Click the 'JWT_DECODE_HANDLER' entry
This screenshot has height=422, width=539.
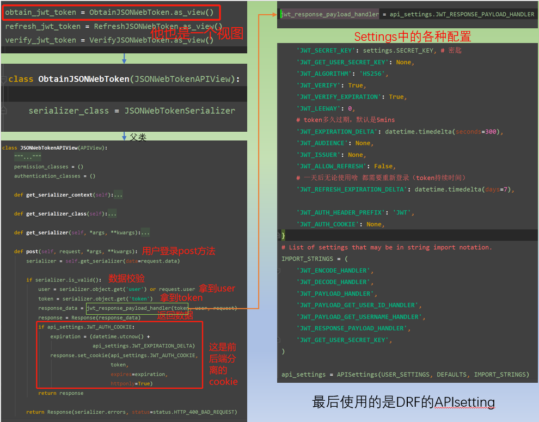click(335, 283)
